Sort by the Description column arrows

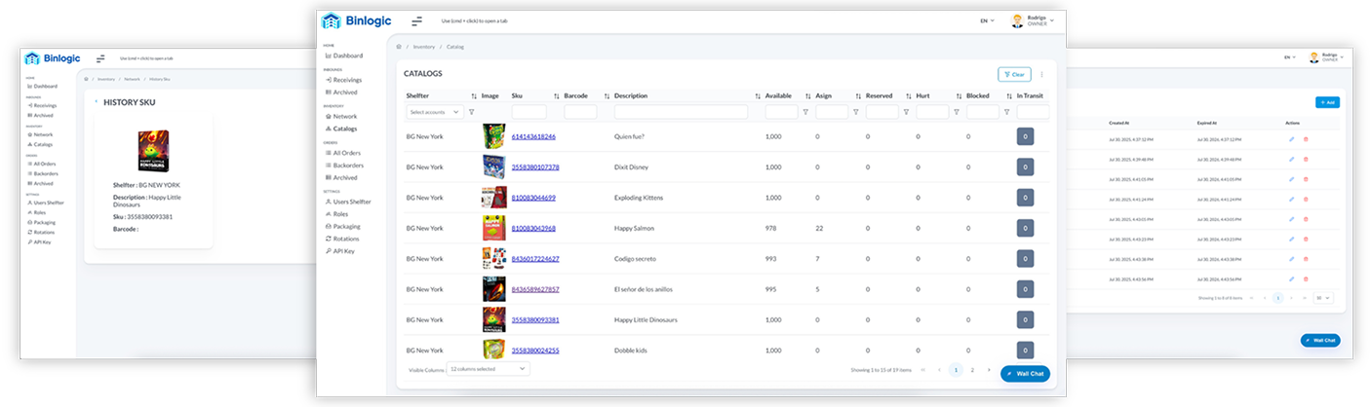coord(758,96)
